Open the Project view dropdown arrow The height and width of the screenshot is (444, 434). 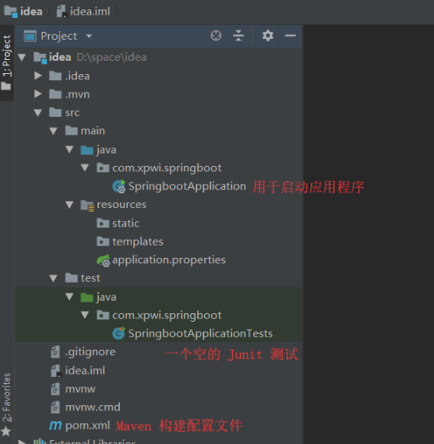coord(89,37)
